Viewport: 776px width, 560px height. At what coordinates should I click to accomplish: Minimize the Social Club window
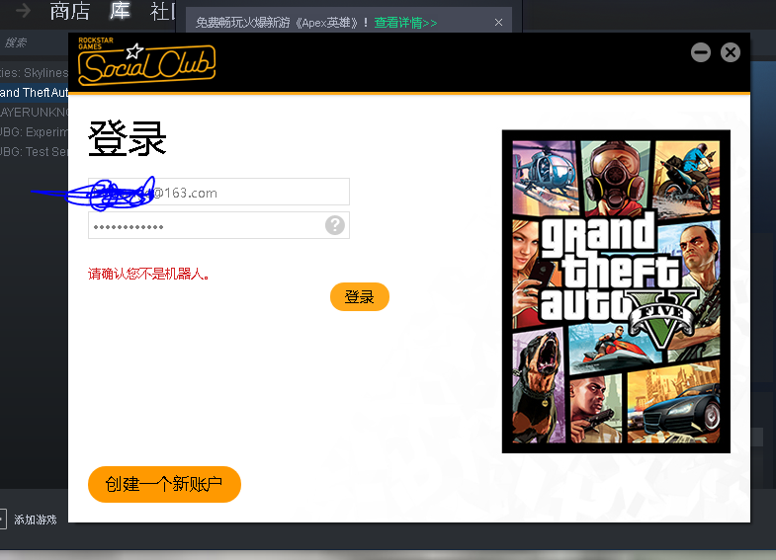click(x=701, y=52)
